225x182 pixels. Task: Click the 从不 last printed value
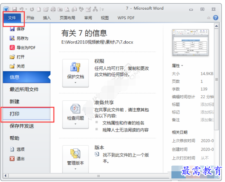(x=205, y=158)
